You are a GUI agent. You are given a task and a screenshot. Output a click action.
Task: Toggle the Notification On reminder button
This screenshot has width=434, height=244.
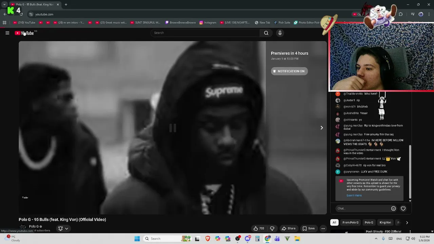tap(289, 71)
